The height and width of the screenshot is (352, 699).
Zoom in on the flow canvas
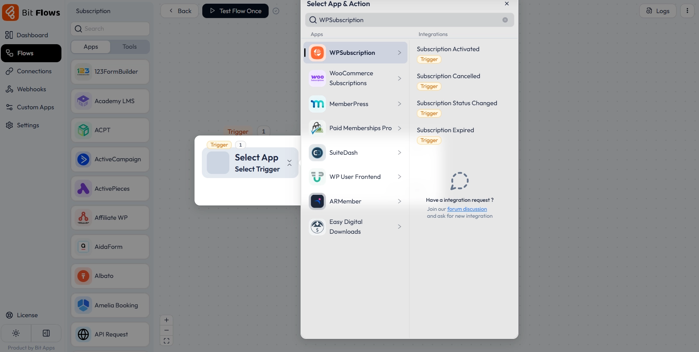pyautogui.click(x=167, y=320)
